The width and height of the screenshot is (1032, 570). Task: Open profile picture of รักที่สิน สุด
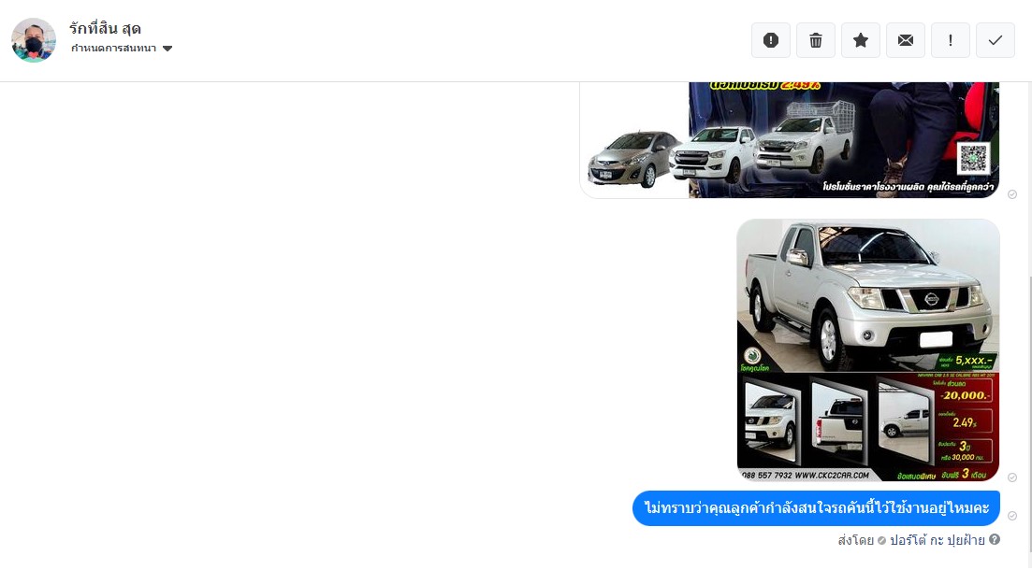[x=34, y=40]
